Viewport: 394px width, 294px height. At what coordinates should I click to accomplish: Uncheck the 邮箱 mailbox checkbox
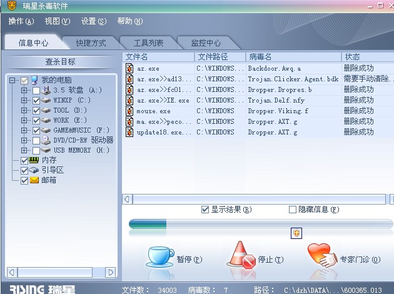[x=24, y=181]
